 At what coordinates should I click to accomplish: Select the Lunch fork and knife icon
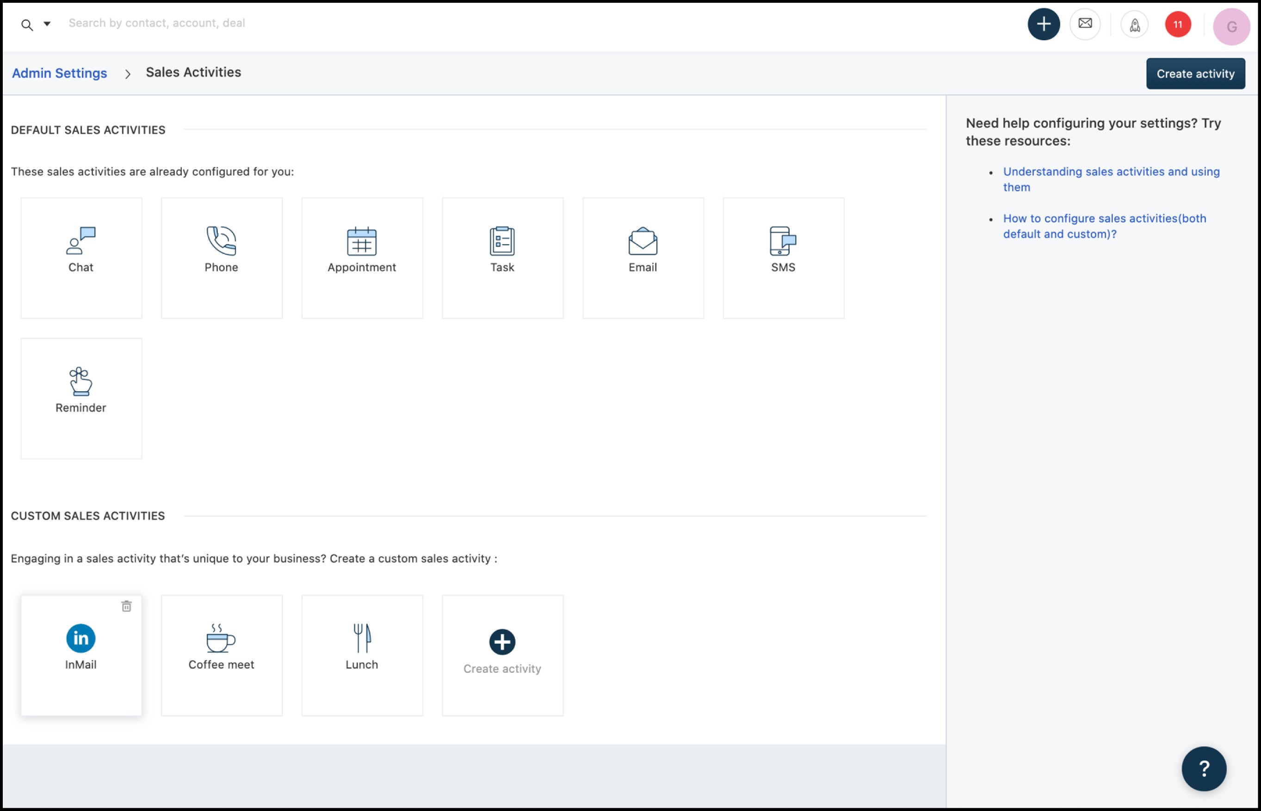click(x=362, y=638)
